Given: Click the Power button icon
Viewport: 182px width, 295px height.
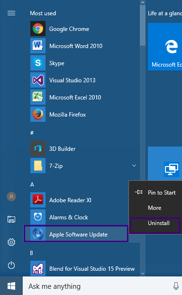Looking at the screenshot, I should 11,265.
